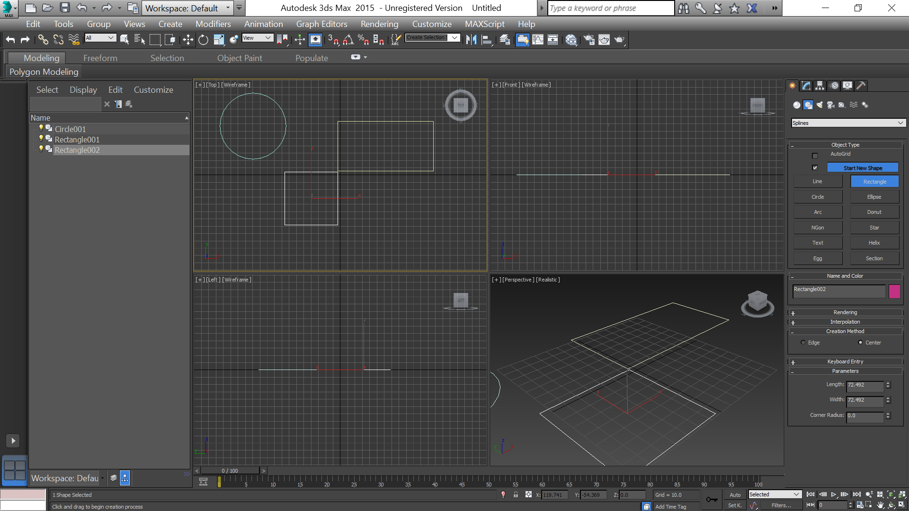Click the Modifiers menu item

pos(213,24)
